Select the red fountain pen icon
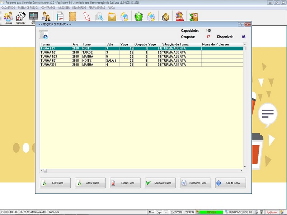The height and width of the screenshot is (215, 287). (x=87, y=16)
